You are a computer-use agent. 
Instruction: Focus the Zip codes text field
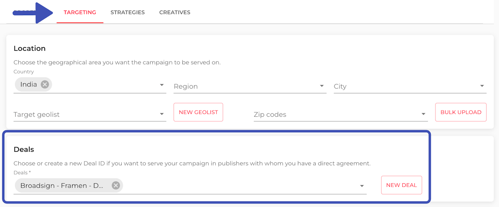pos(335,114)
